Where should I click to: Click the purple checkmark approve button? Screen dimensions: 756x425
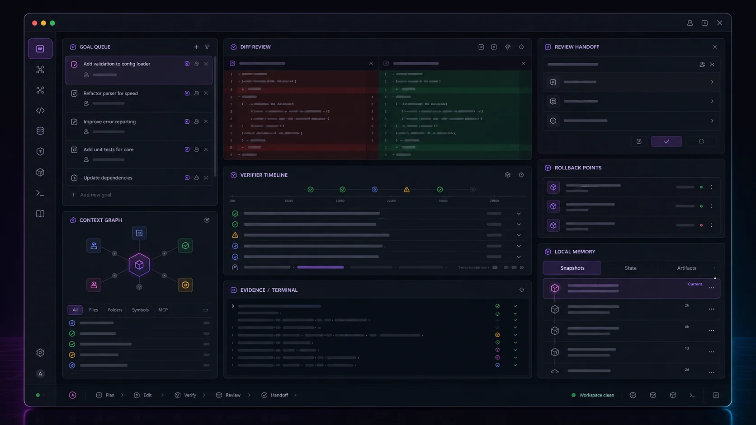pos(666,142)
